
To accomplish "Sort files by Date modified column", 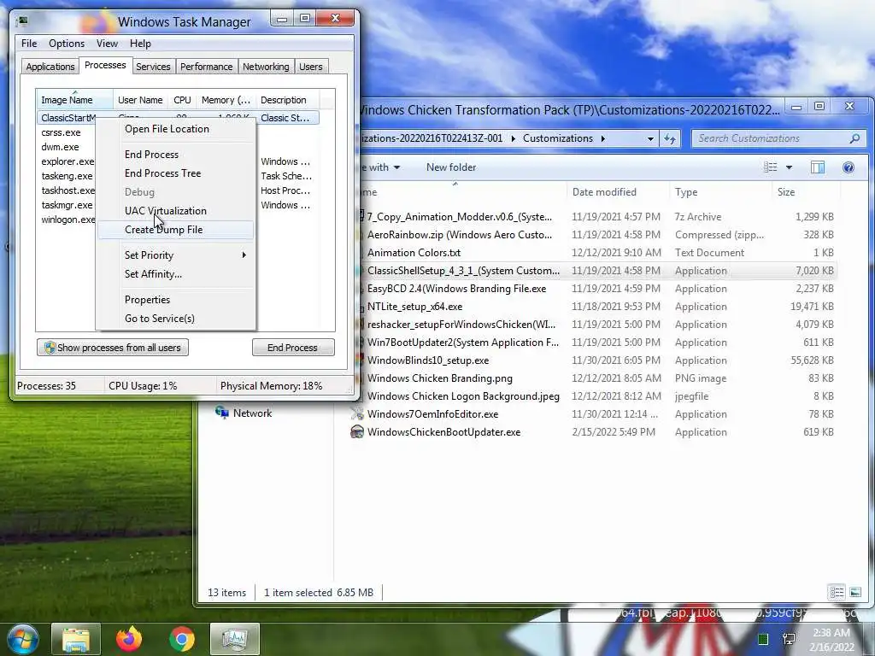I will (619, 192).
